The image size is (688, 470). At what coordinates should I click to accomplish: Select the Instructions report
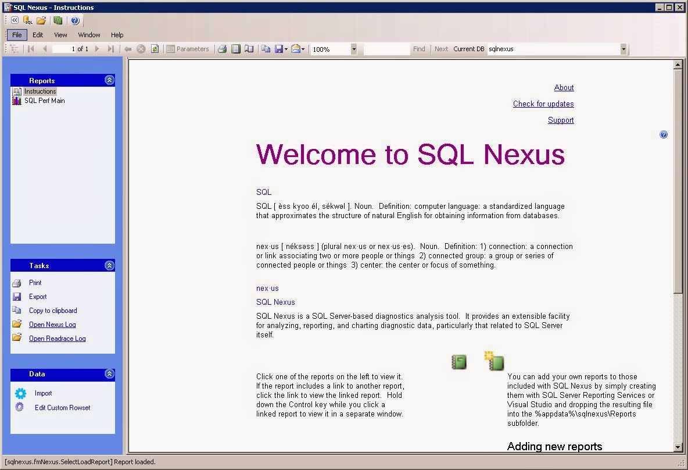click(40, 91)
